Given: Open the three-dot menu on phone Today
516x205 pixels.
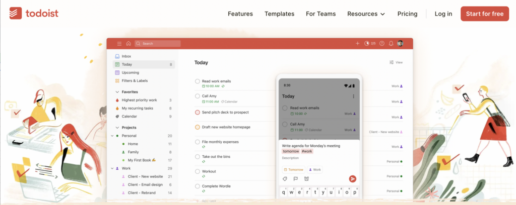Looking at the screenshot, I should point(353,96).
